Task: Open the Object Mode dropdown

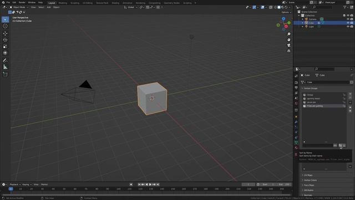Action: (x=19, y=7)
